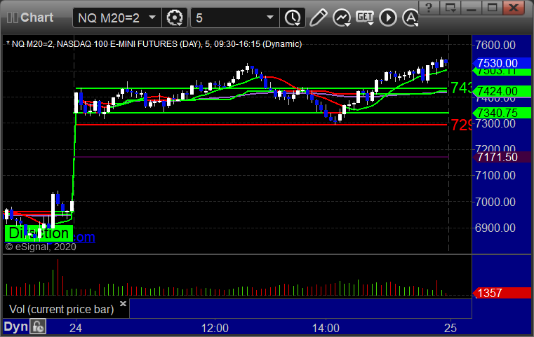Viewport: 534px width, 337px height.
Task: Open the symbol dropdown arrow beside NQ M20=2
Action: pyautogui.click(x=152, y=18)
